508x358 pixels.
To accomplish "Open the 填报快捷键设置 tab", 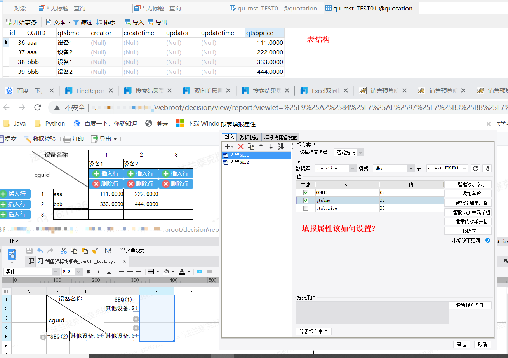I will click(x=280, y=137).
